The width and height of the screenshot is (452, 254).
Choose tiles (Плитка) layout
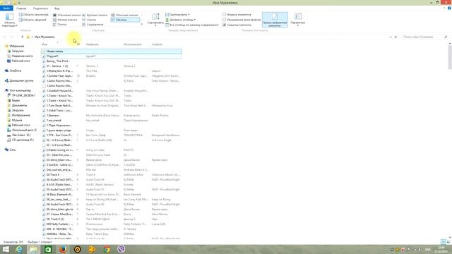pos(60,25)
